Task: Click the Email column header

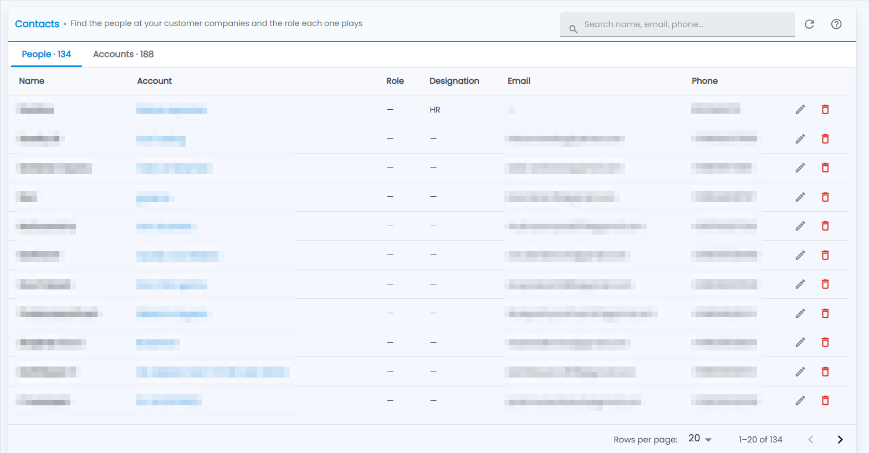Action: [x=519, y=81]
